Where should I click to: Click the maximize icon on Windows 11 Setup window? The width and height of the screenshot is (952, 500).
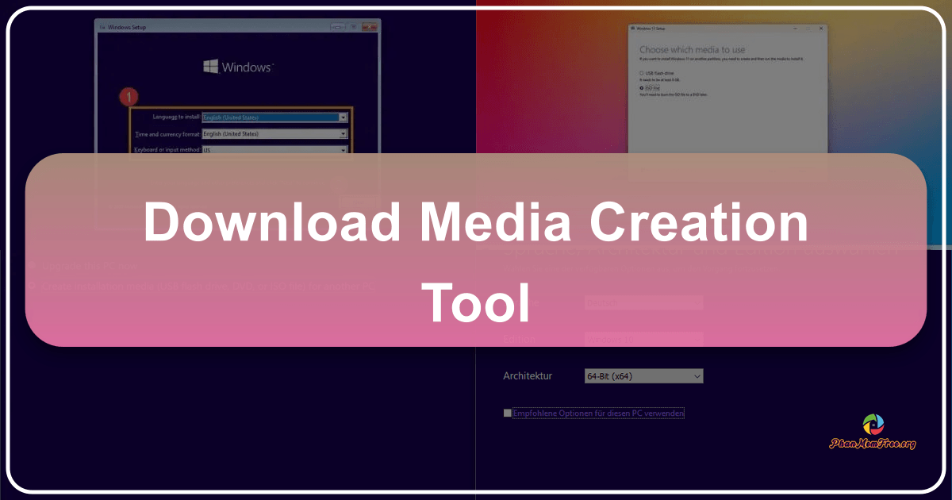[807, 28]
